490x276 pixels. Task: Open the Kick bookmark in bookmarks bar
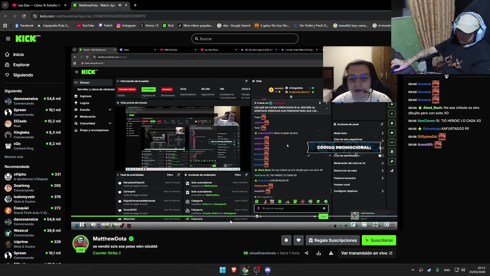point(168,26)
